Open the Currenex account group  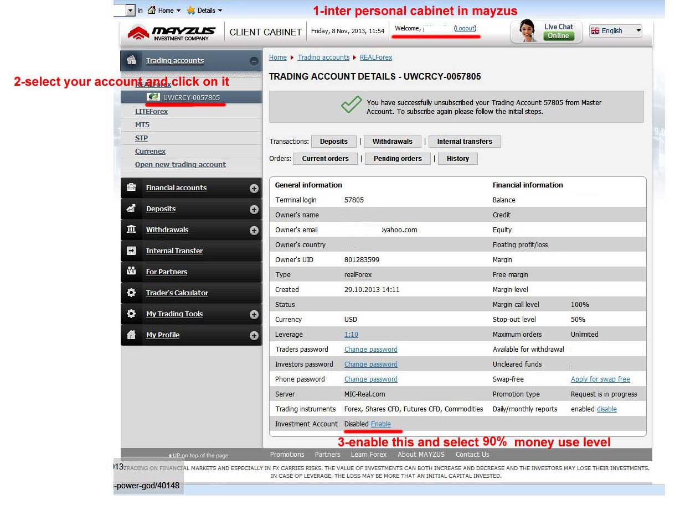pyautogui.click(x=150, y=152)
